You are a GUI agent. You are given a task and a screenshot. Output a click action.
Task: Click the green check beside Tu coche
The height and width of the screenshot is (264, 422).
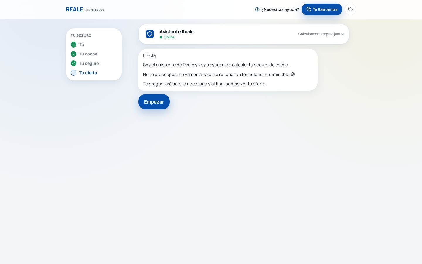click(x=74, y=54)
